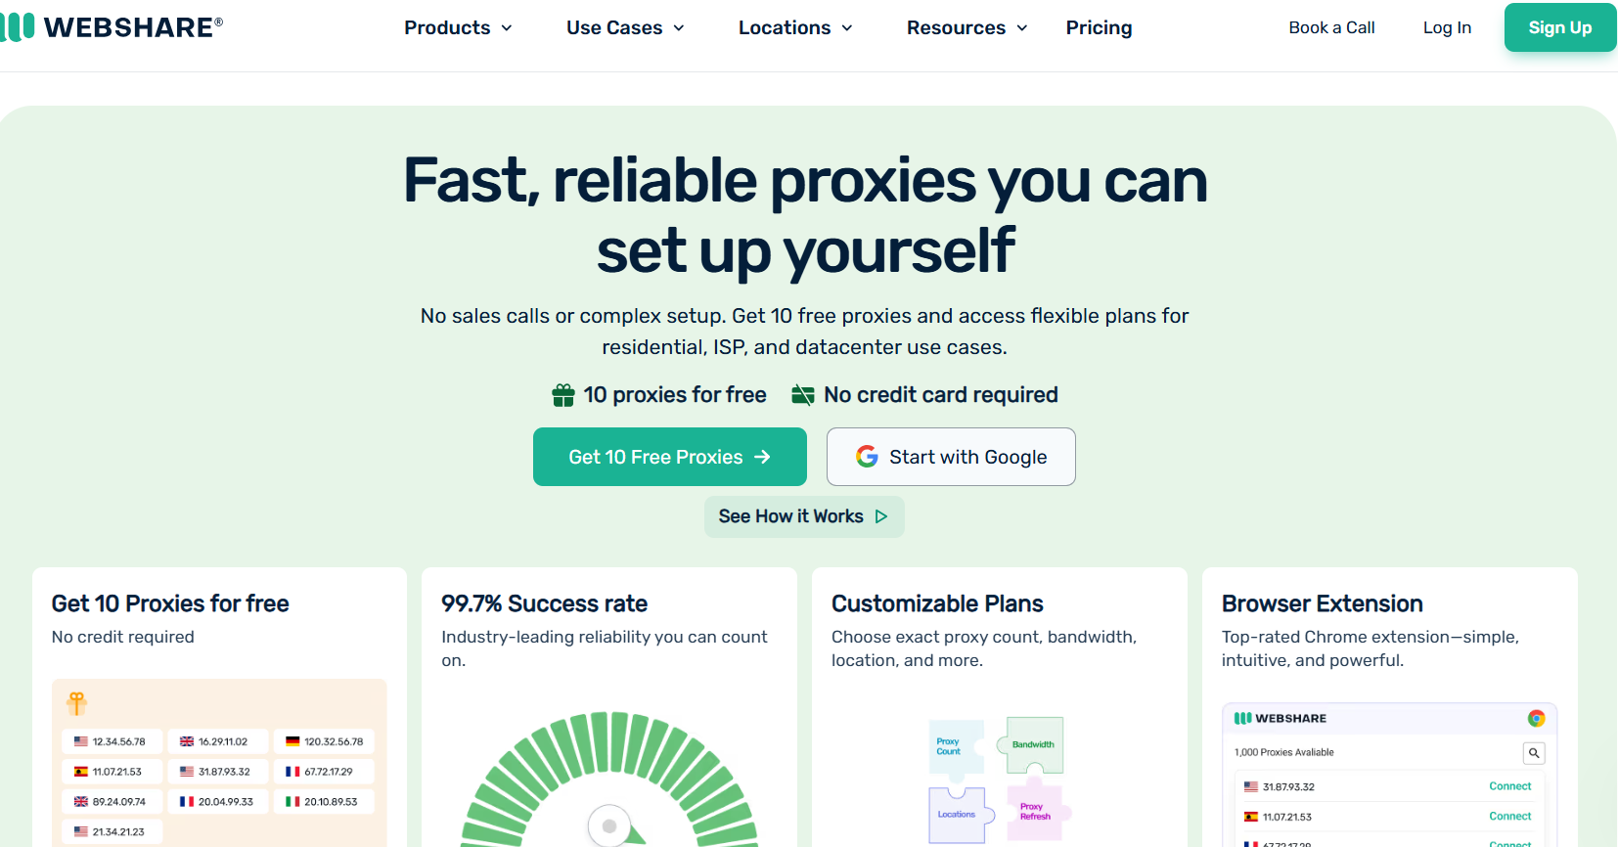Screen dimensions: 1618x847
Task: Connect to proxy 31.87.93.32
Action: coord(1509,786)
